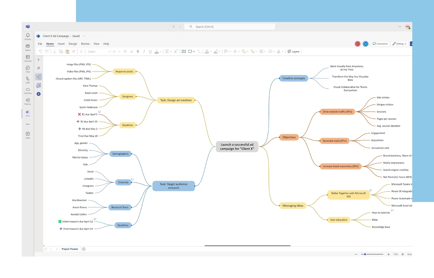Toggle Bold formatting

pos(138,51)
